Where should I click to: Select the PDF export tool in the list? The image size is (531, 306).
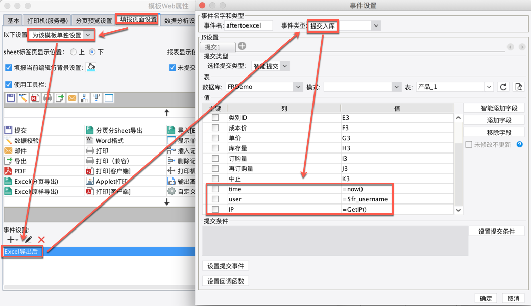coord(15,171)
